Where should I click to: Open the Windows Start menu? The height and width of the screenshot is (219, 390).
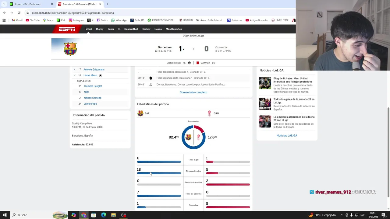click(5, 215)
